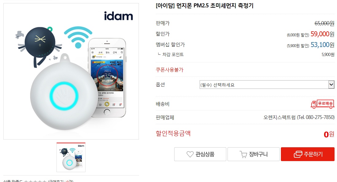Click the glowing hand sensor on white device
This screenshot has width=337, height=182.
click(64, 96)
